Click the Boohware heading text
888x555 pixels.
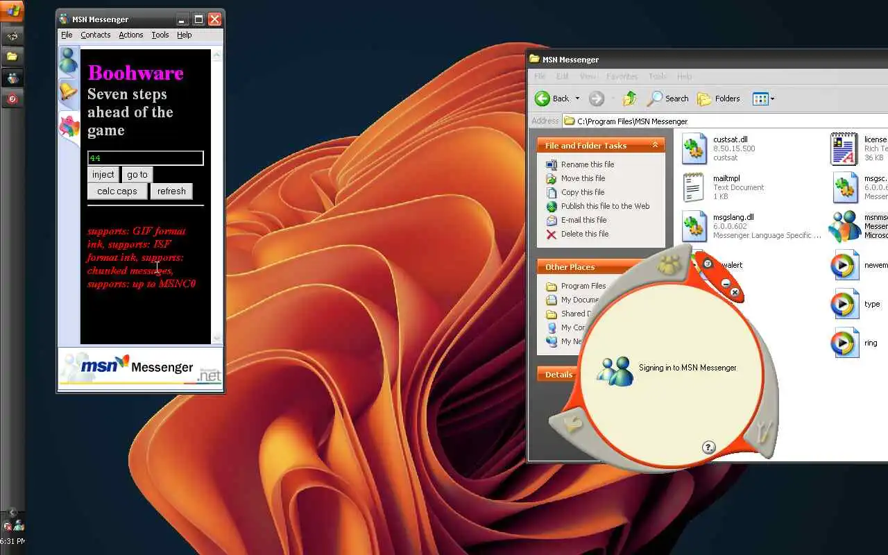pyautogui.click(x=136, y=73)
